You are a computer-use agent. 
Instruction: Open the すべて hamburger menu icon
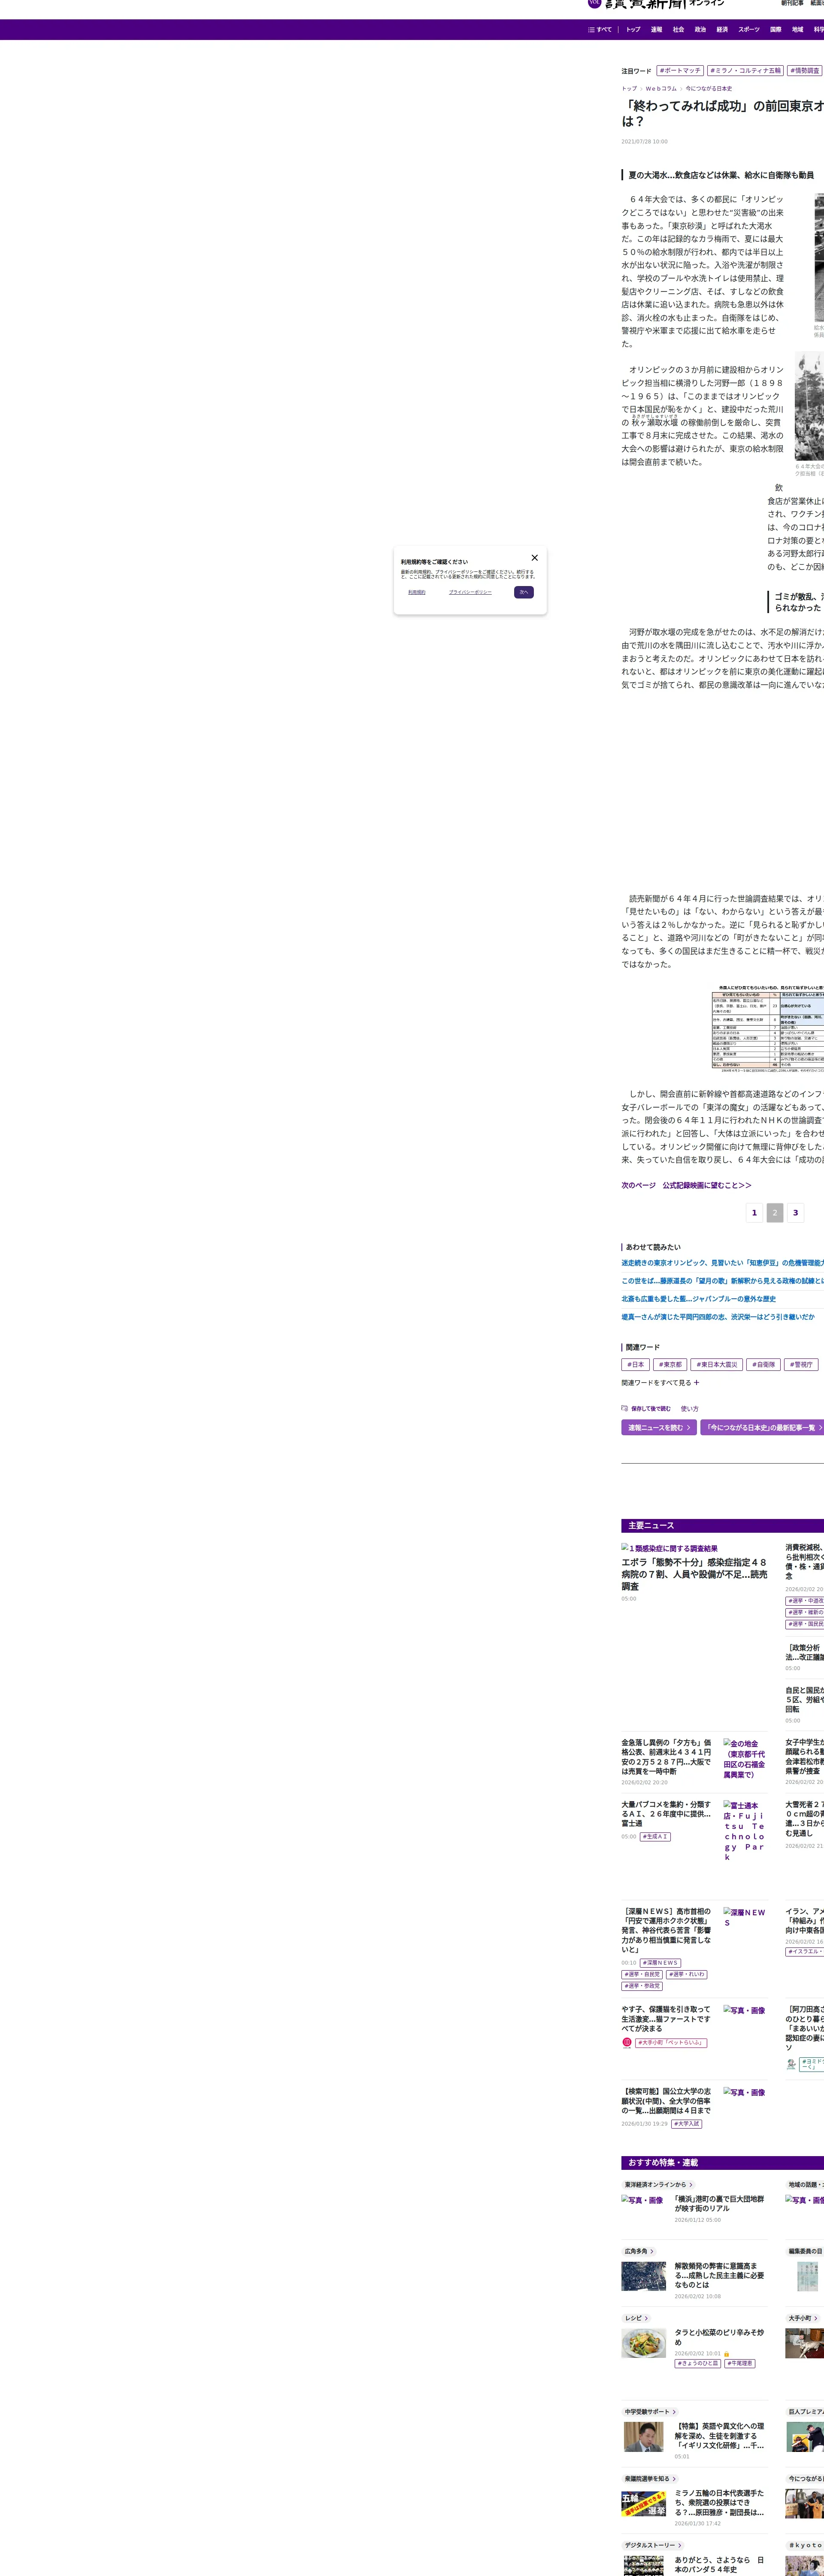click(591, 30)
